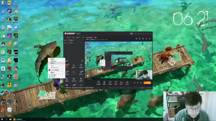Open the red highlighted tool in the toolbox grid
The height and width of the screenshot is (121, 216).
tap(67, 66)
